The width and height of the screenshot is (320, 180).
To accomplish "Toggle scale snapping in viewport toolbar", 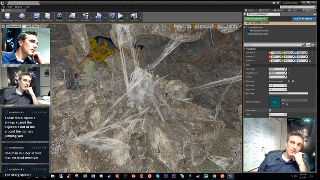I will tap(216, 26).
